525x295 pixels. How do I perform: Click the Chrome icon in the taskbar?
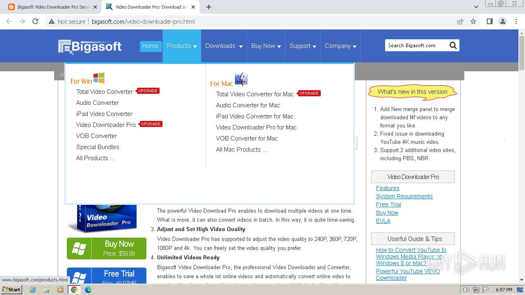point(74,290)
